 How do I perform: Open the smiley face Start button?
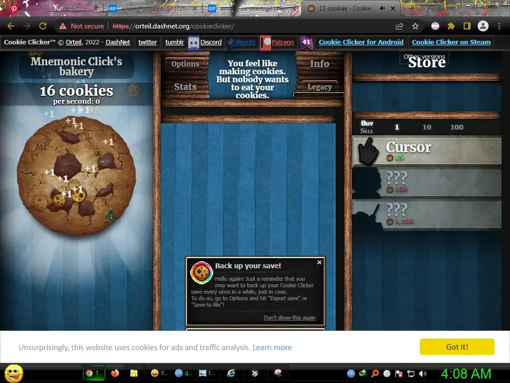[13, 373]
